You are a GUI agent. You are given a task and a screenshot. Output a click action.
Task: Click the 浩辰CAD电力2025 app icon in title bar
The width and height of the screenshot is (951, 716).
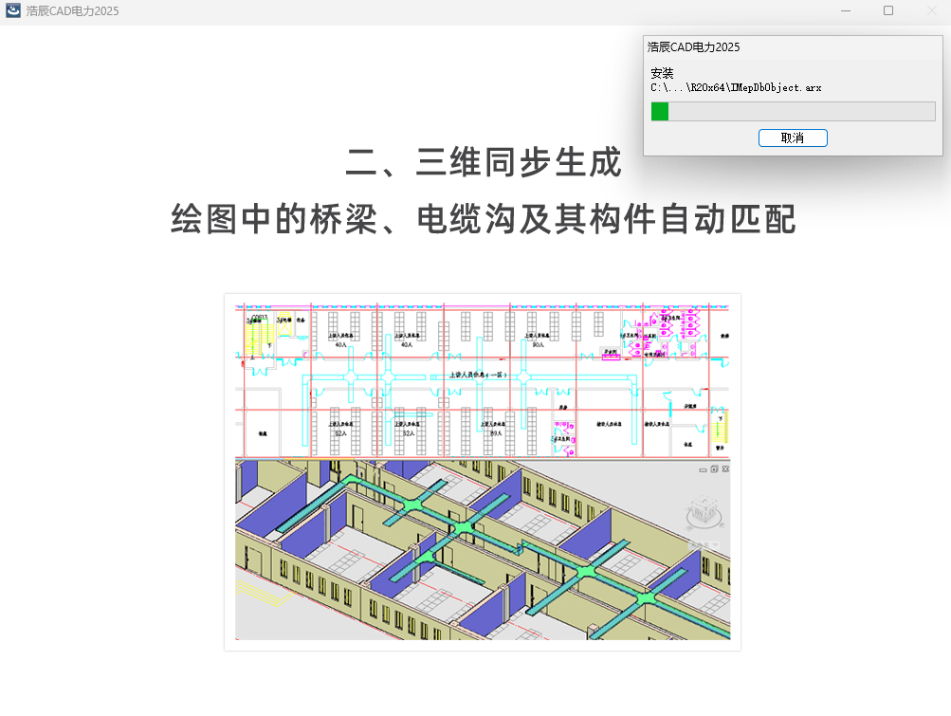(x=11, y=10)
